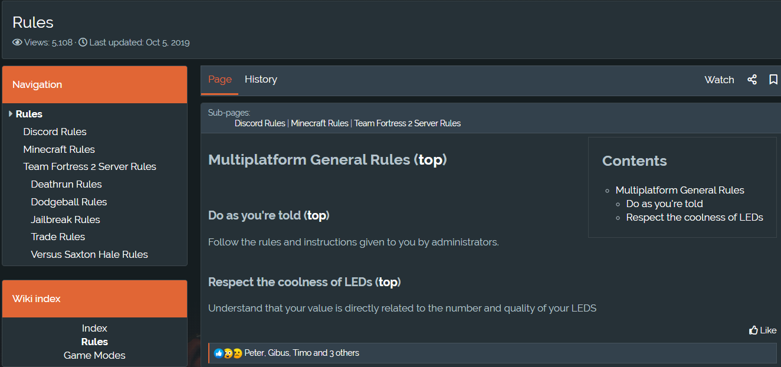
Task: Go to Jailbreak Rules page
Action: coord(65,219)
